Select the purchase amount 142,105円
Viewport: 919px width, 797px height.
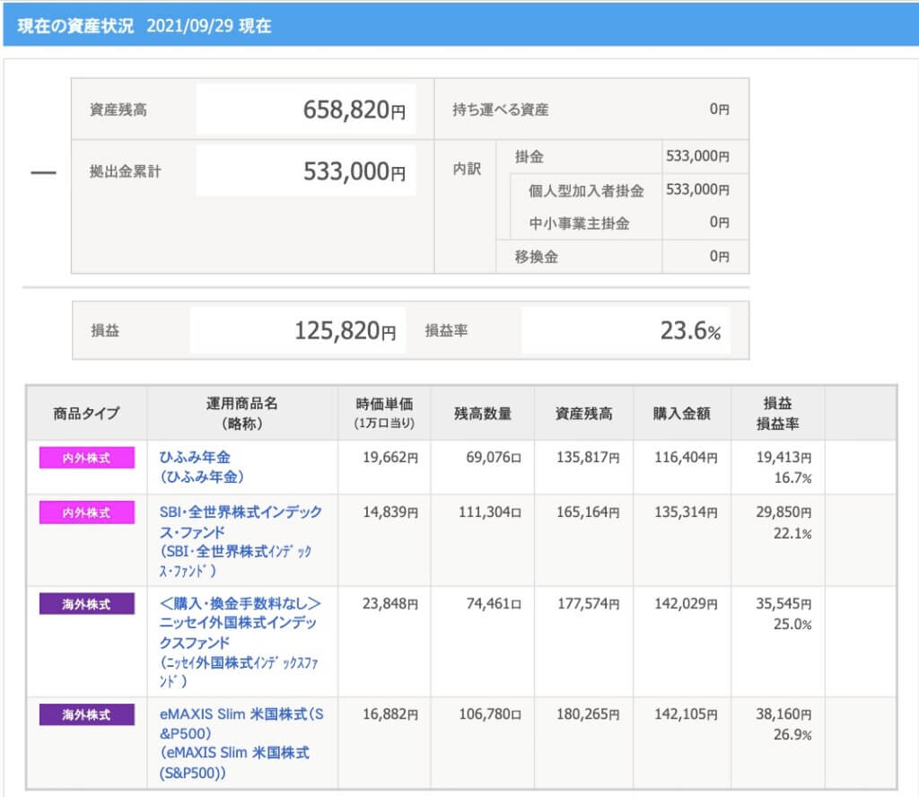point(686,714)
